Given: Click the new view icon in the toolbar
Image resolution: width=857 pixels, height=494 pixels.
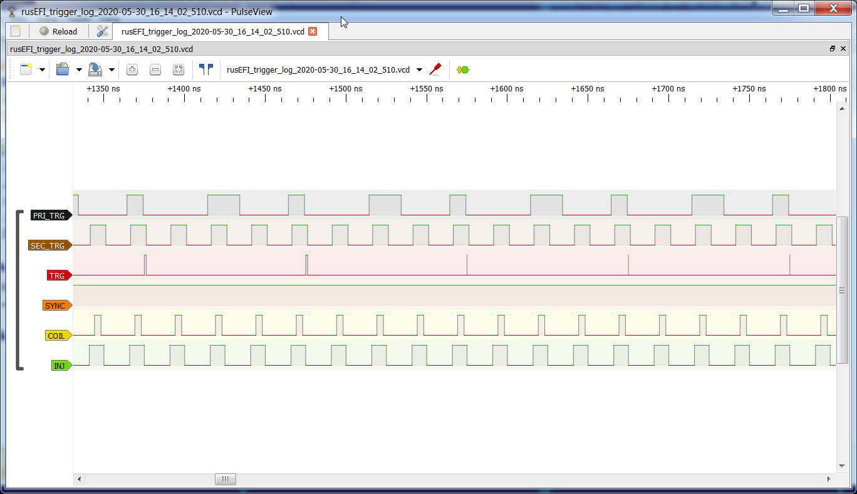Looking at the screenshot, I should pos(26,69).
